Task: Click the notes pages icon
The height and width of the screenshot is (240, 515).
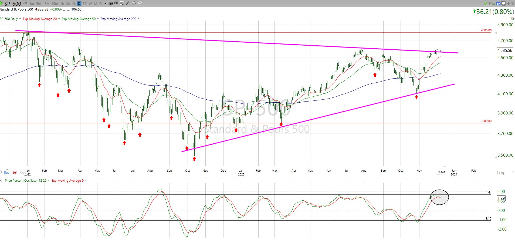Action: [134, 3]
